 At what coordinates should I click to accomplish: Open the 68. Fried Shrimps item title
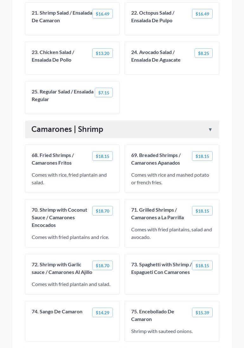(x=53, y=159)
